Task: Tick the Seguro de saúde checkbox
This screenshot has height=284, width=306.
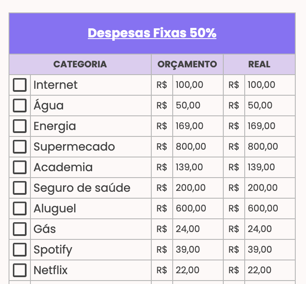Action: tap(20, 188)
